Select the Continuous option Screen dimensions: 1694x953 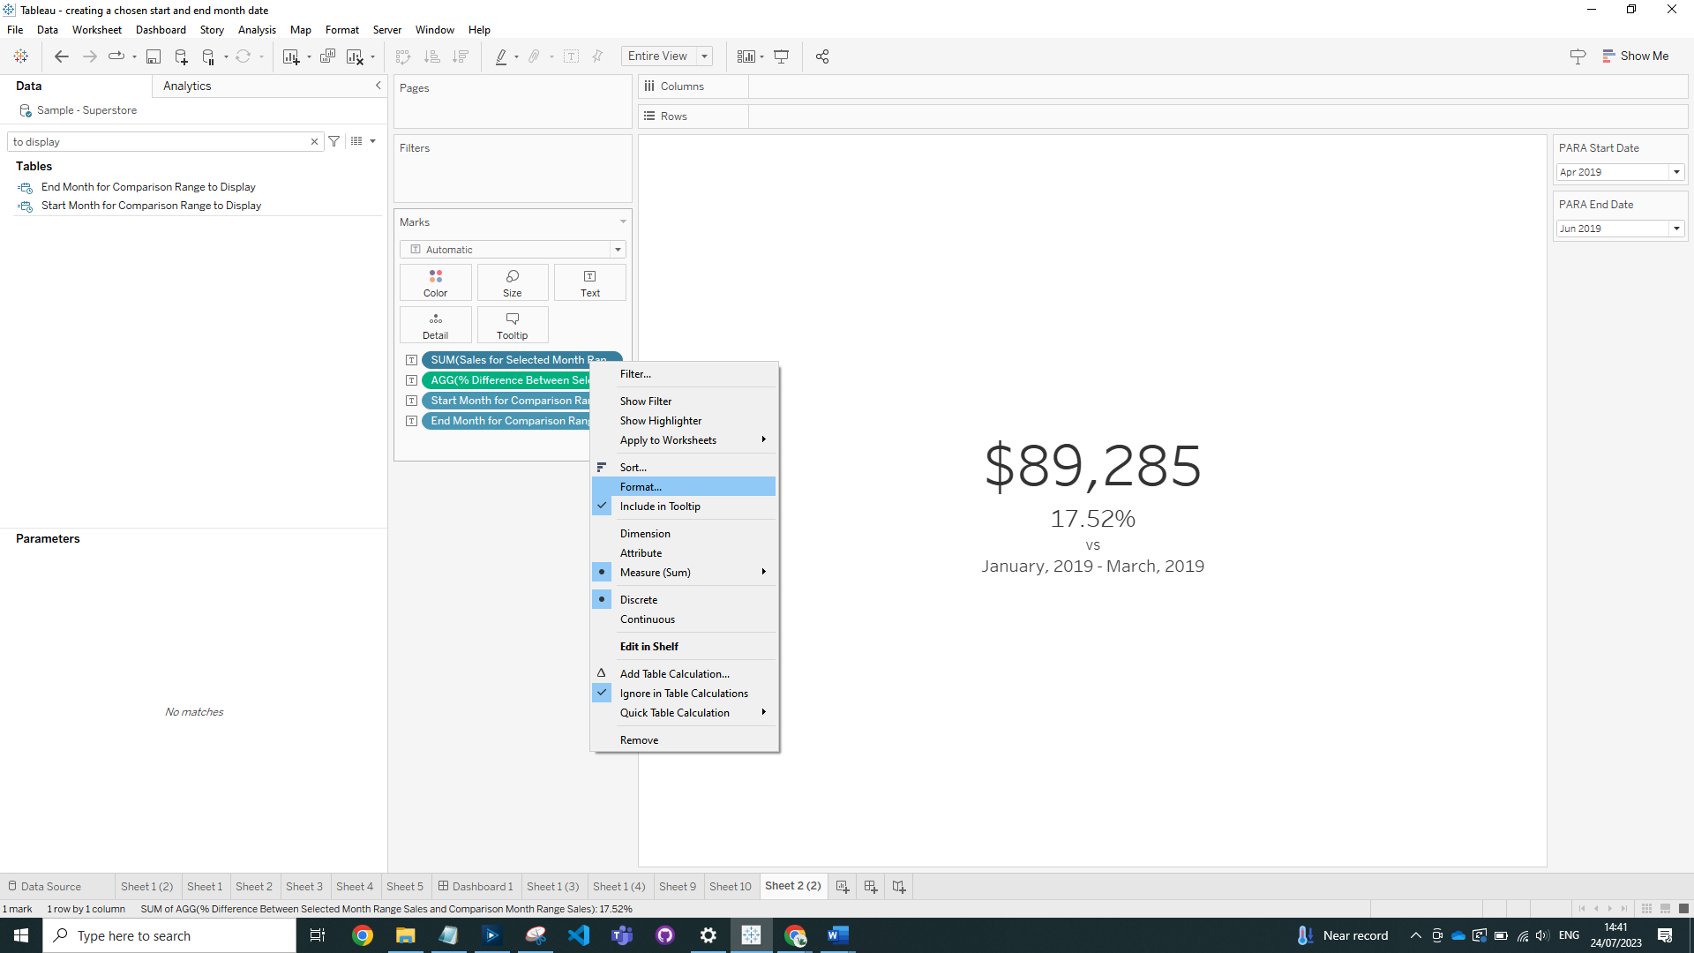click(x=647, y=619)
